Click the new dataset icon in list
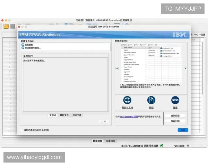The width and height of the screenshot is (208, 166). coord(23,45)
